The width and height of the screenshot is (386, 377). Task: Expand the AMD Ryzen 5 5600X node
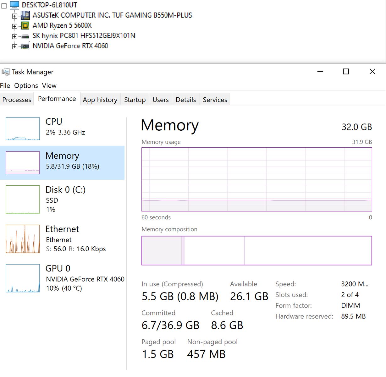pos(14,26)
